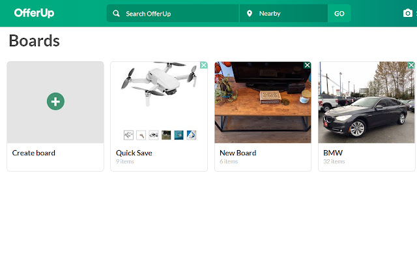
Task: Open the Quick Save board title
Action: (x=134, y=153)
